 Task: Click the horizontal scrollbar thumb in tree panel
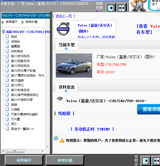[15, 151]
